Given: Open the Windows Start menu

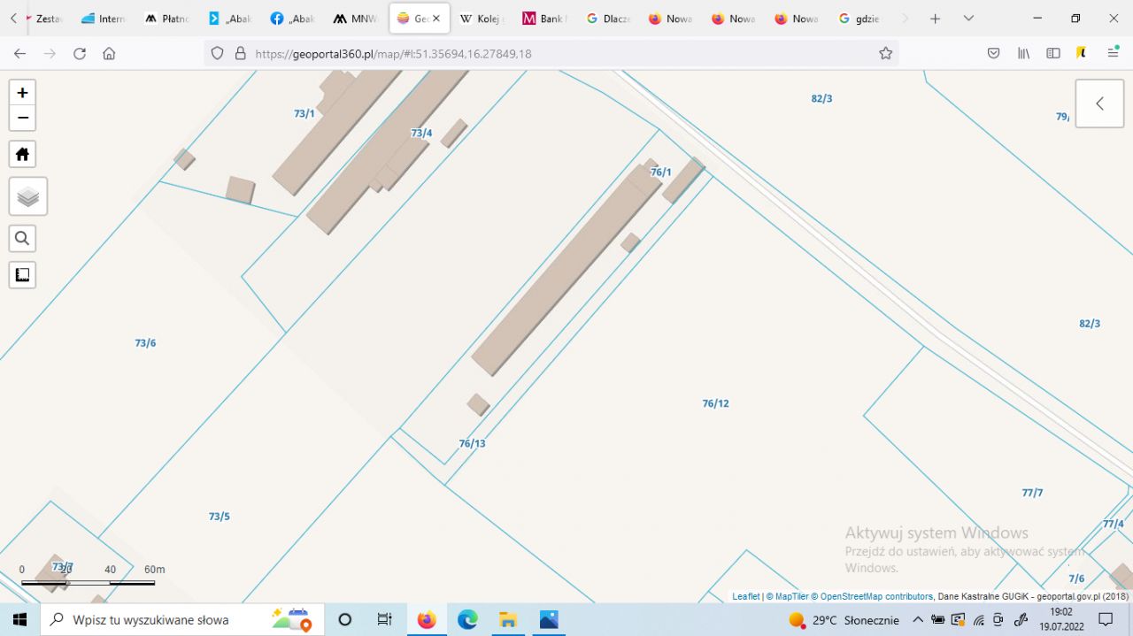Looking at the screenshot, I should coord(19,620).
